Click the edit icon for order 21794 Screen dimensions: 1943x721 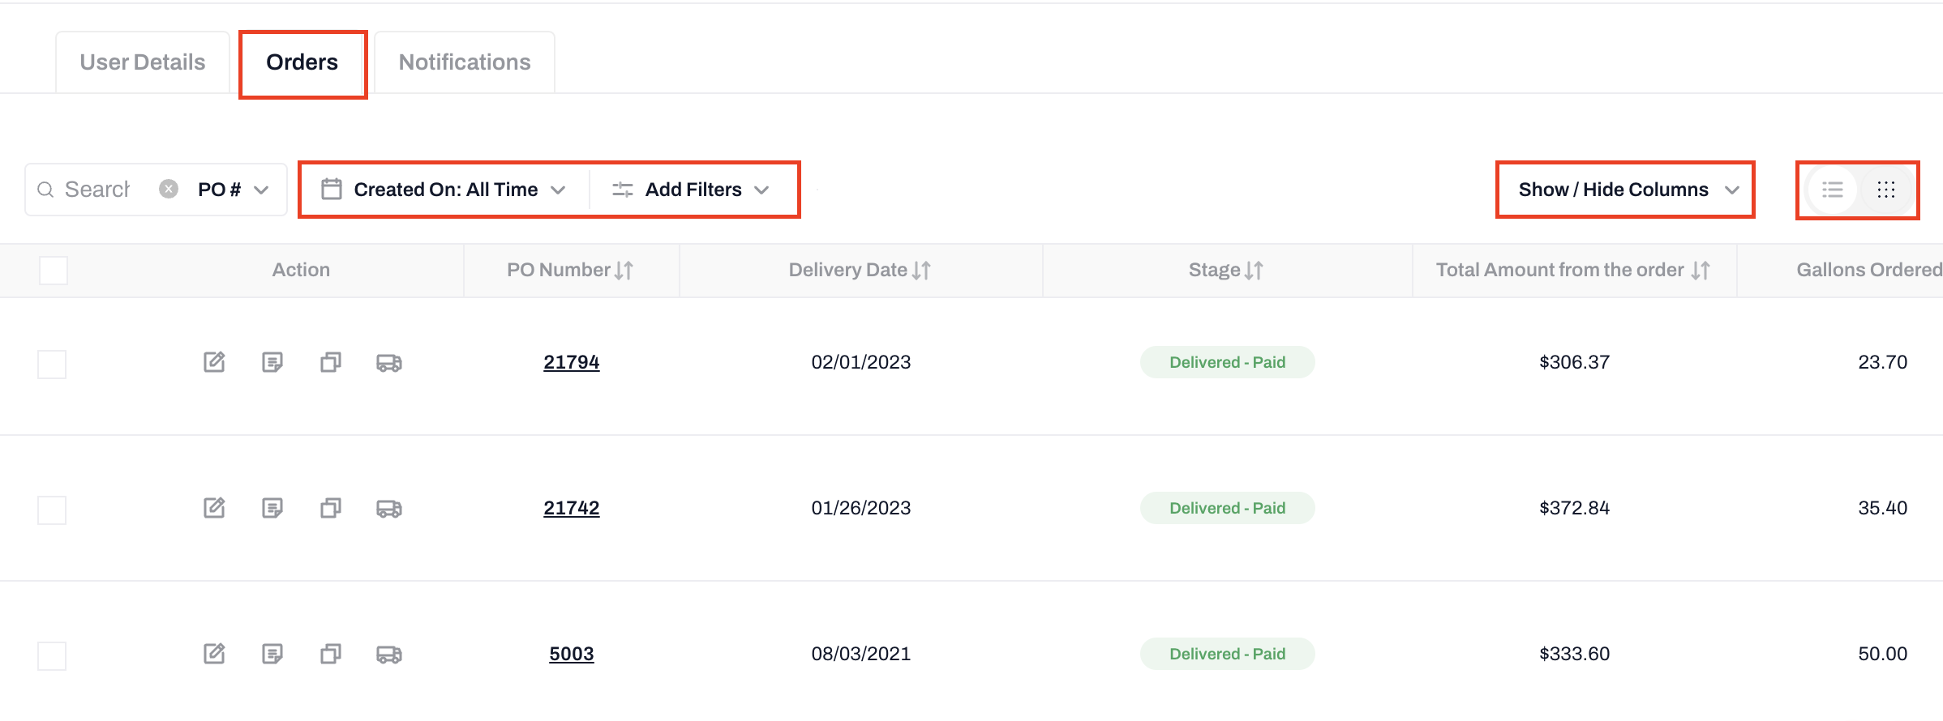[x=214, y=362]
